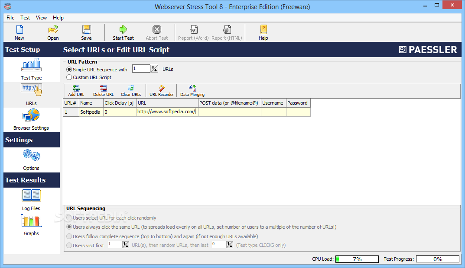This screenshot has width=465, height=268.
Task: Open the File menu
Action: click(10, 18)
